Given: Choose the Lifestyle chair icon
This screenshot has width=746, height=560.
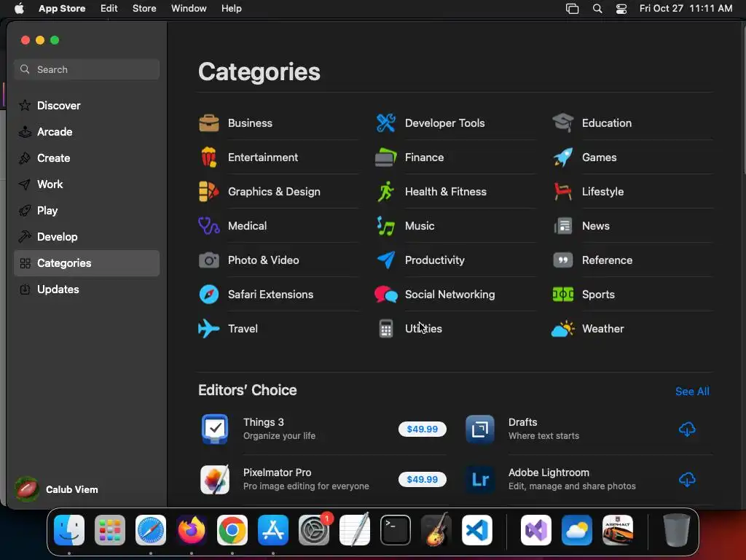Looking at the screenshot, I should (x=563, y=192).
